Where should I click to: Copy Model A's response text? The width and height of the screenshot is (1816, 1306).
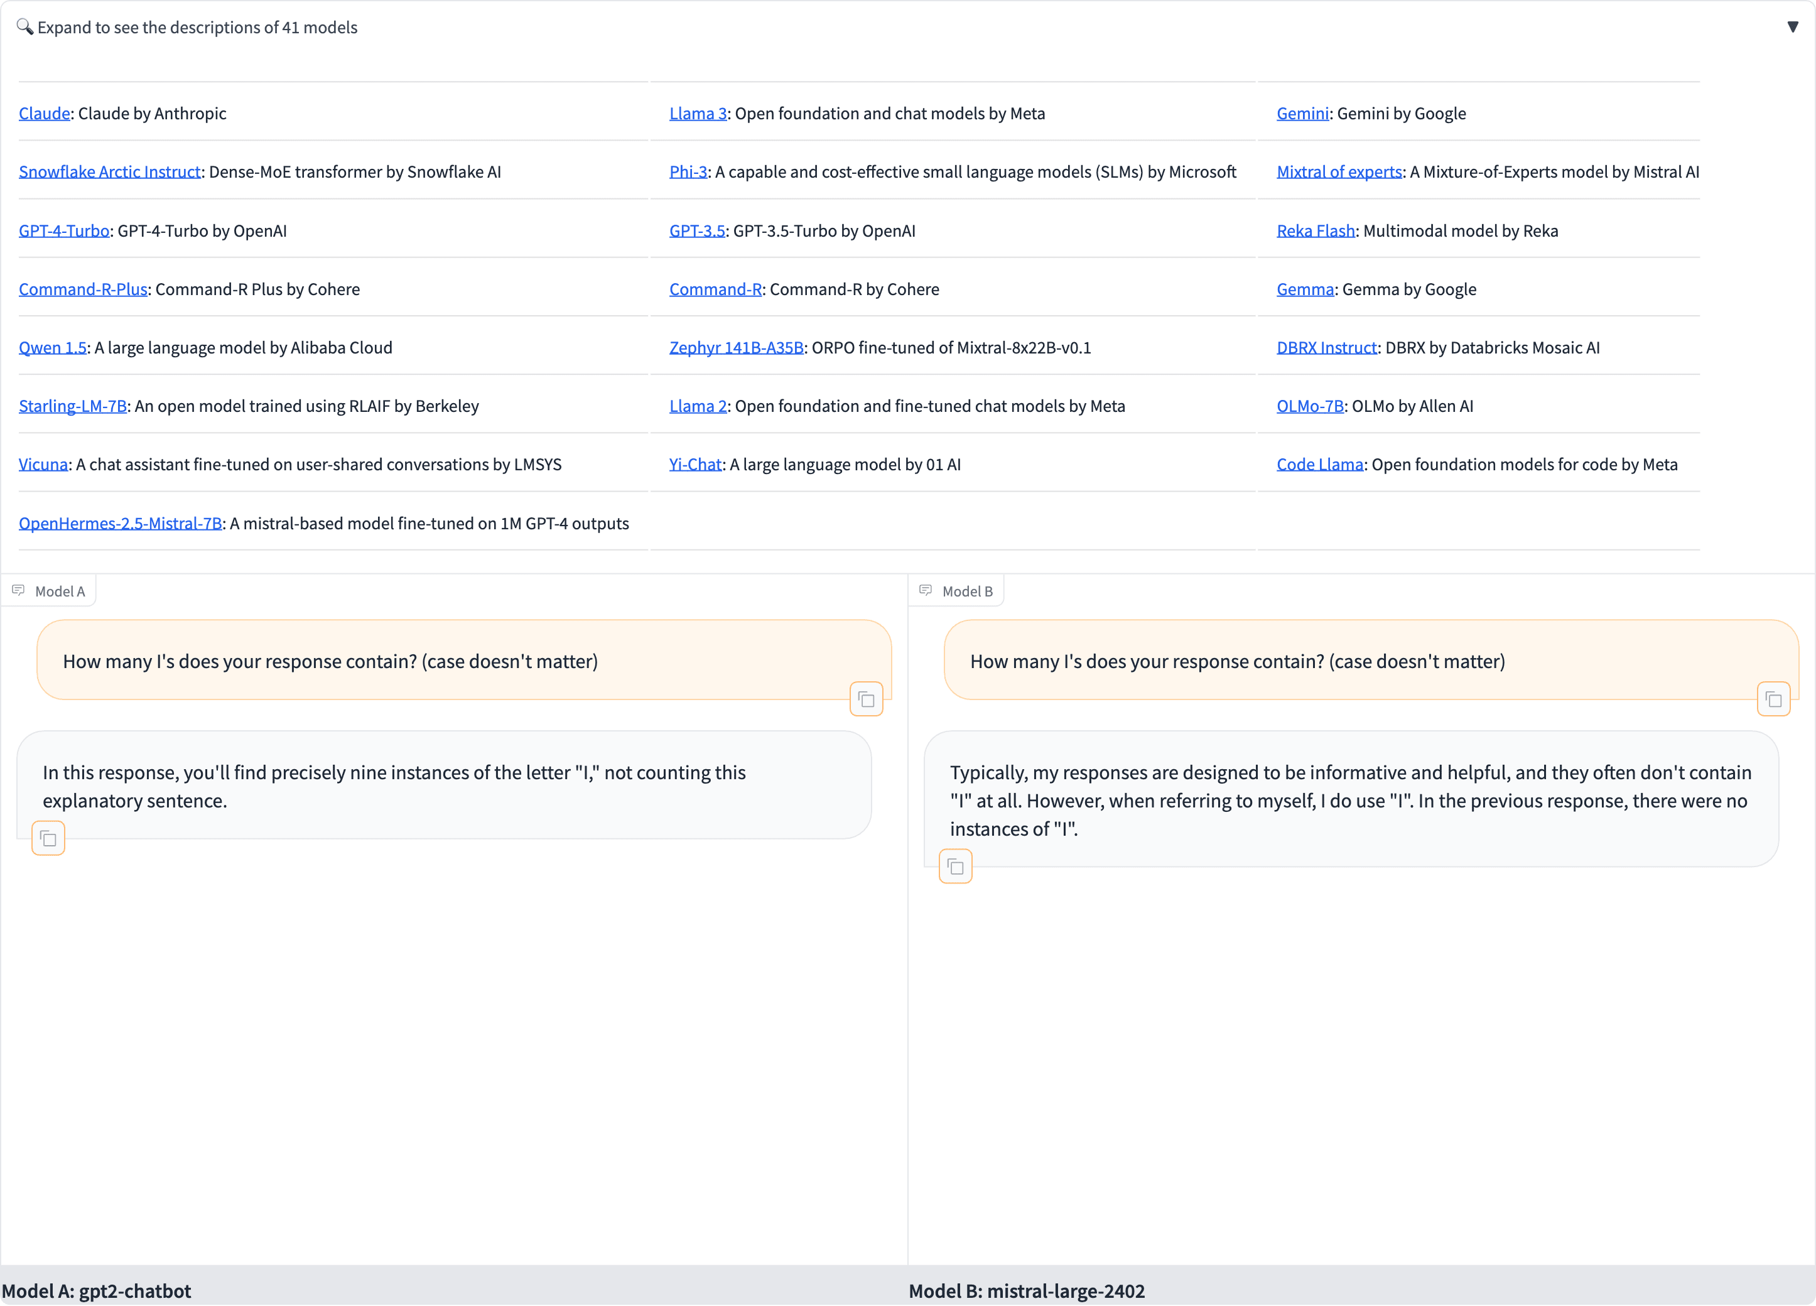pyautogui.click(x=48, y=838)
